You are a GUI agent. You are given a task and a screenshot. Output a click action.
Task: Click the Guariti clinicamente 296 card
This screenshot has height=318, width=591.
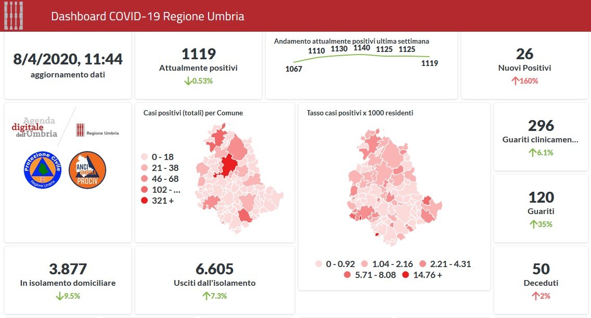click(x=541, y=137)
